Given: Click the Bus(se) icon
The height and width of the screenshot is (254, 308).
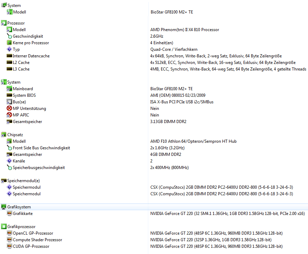Looking at the screenshot, I should 9,102.
